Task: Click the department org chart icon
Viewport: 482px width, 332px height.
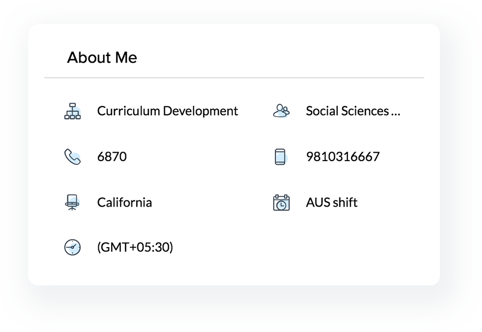Action: click(72, 111)
